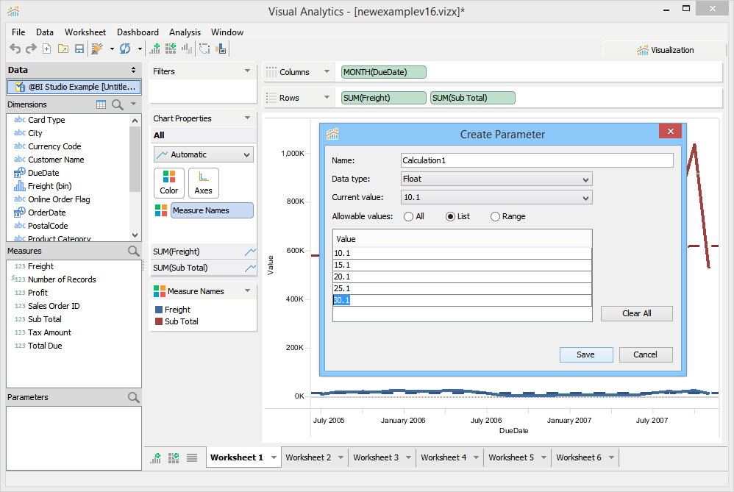This screenshot has width=734, height=492.
Task: Switch to the Worksheet 3 tab
Action: [375, 457]
